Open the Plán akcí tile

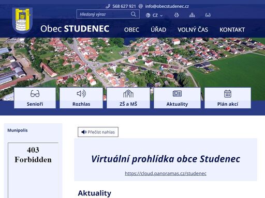coord(228,98)
